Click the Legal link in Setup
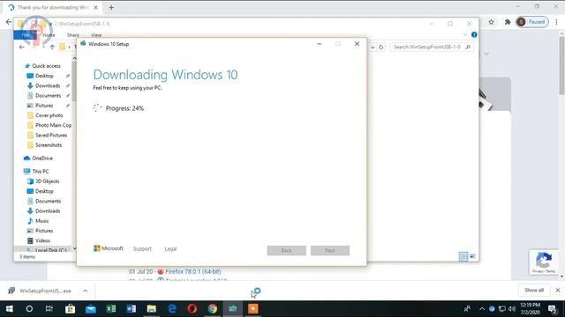This screenshot has width=565, height=317. (170, 248)
